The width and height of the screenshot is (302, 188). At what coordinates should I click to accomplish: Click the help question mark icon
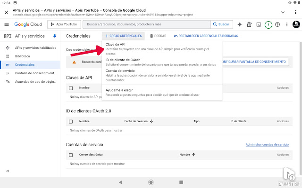pos(277,24)
